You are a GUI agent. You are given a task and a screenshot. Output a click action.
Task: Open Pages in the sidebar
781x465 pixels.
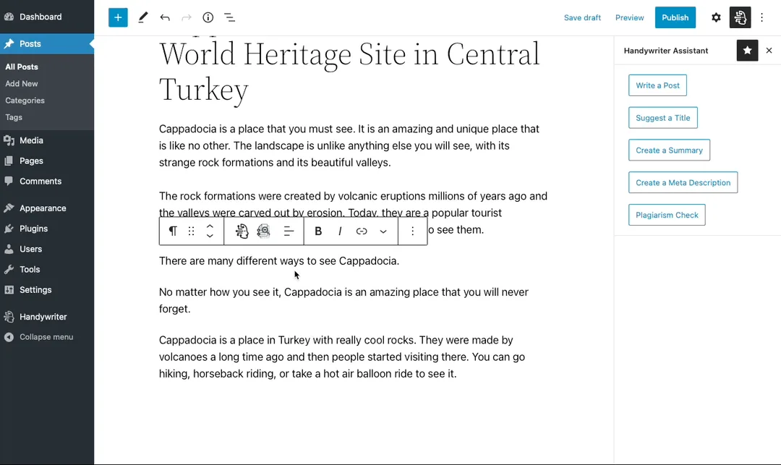(x=47, y=161)
